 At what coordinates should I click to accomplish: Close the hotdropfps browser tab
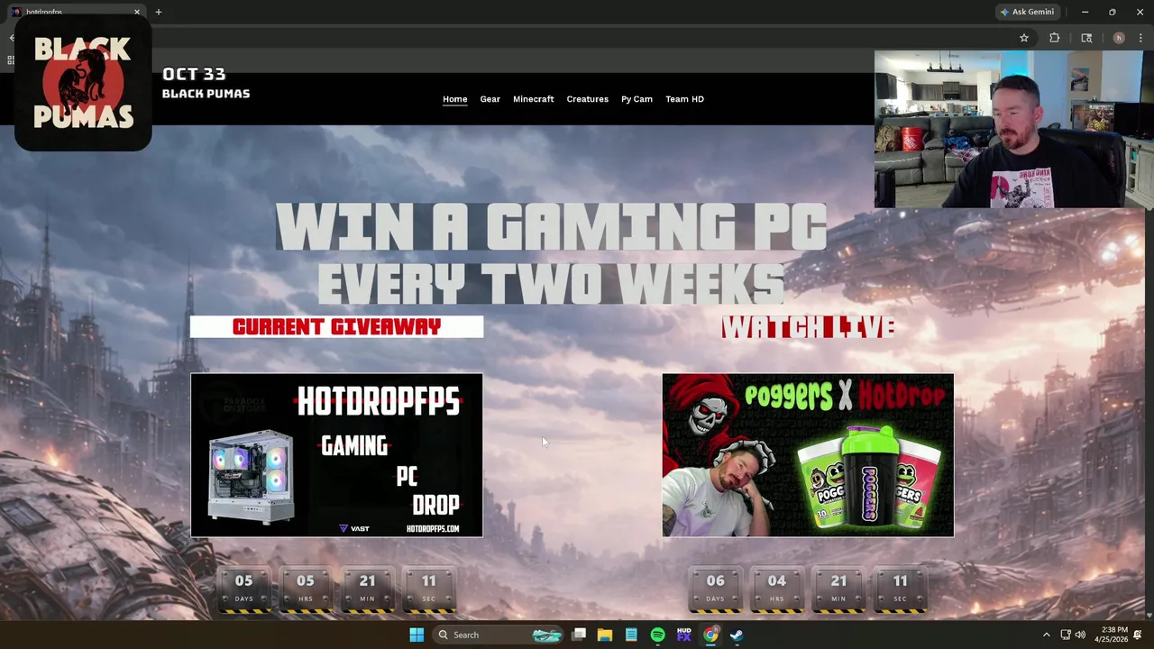(x=137, y=12)
